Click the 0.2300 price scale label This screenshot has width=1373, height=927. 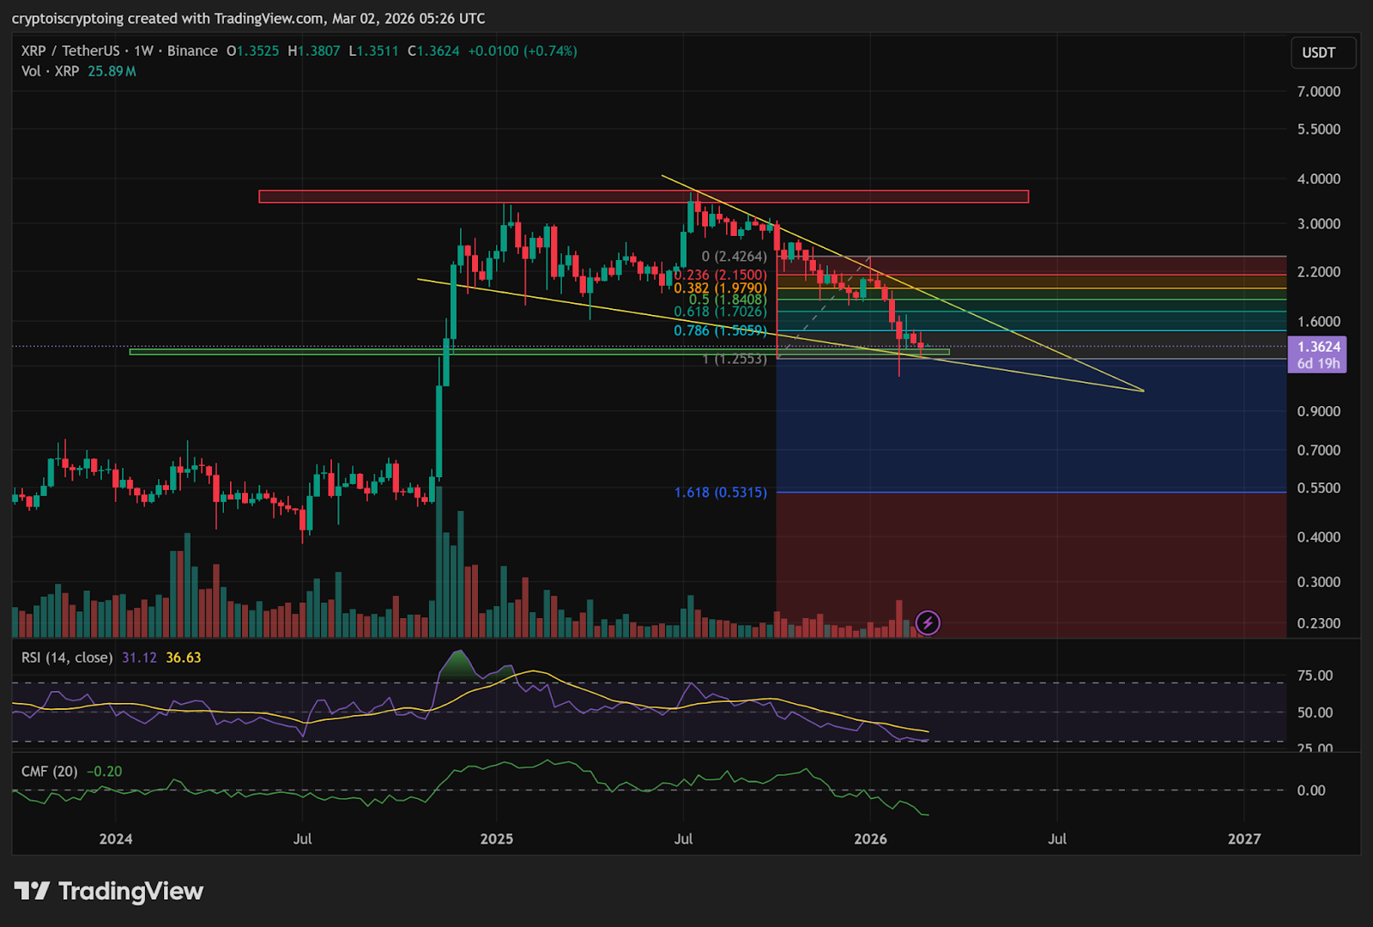[1318, 623]
